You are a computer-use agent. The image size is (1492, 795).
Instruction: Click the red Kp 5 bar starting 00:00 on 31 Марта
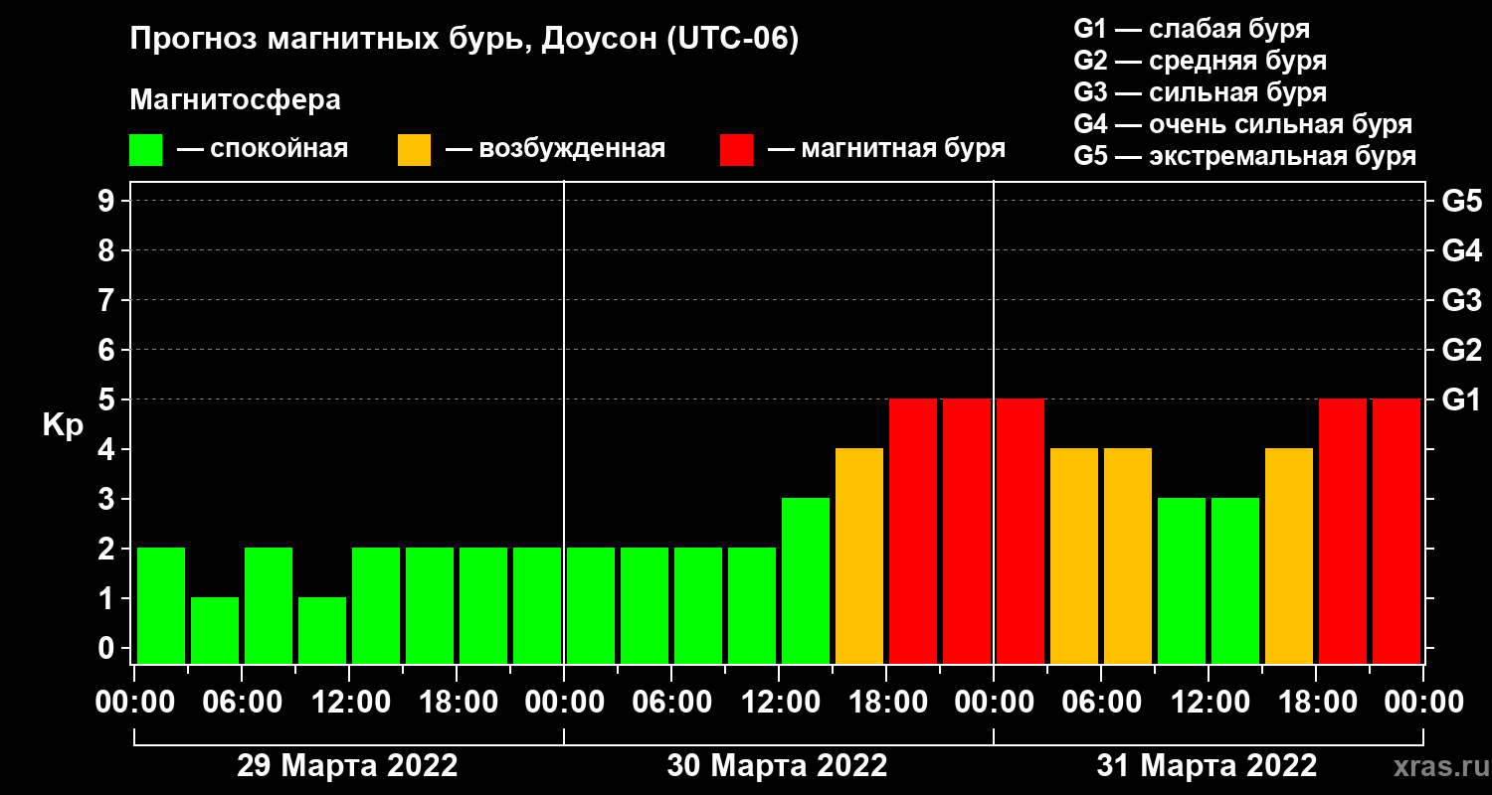pos(1021,531)
